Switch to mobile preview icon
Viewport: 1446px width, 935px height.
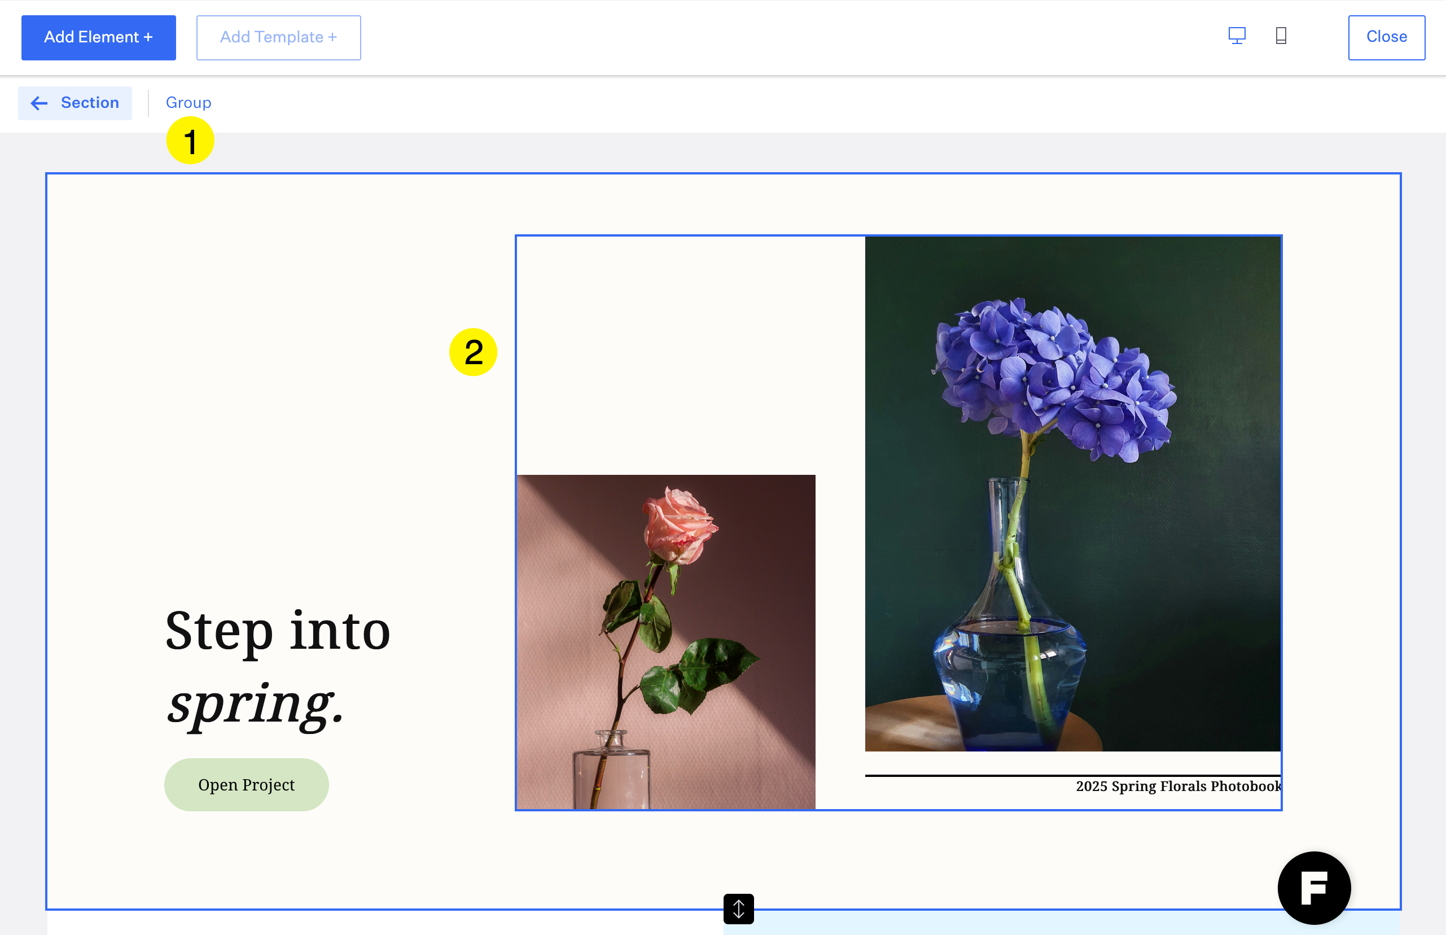pos(1281,36)
